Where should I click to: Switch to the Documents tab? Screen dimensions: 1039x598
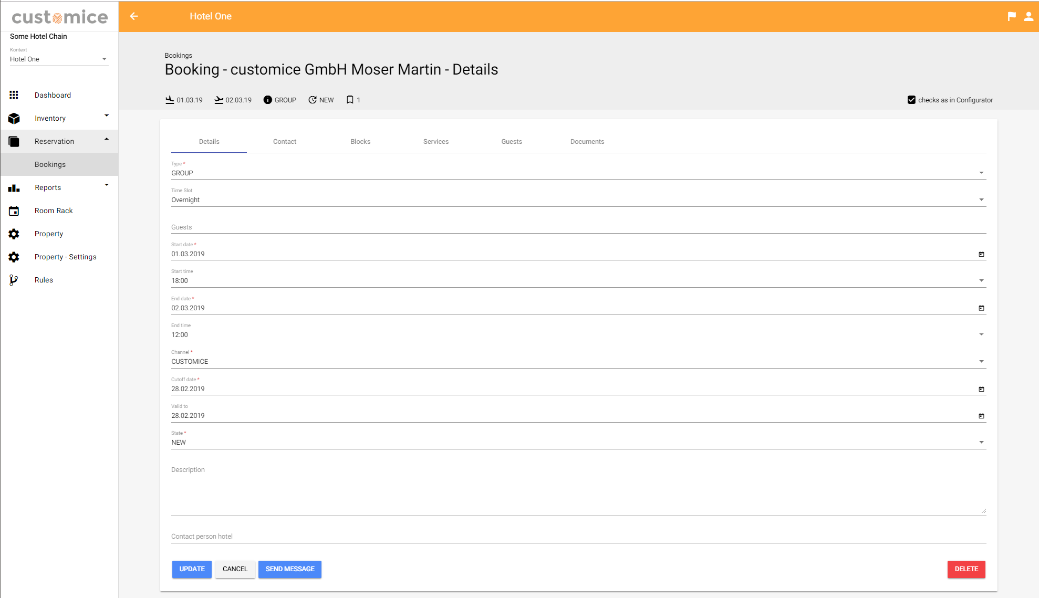pyautogui.click(x=587, y=142)
